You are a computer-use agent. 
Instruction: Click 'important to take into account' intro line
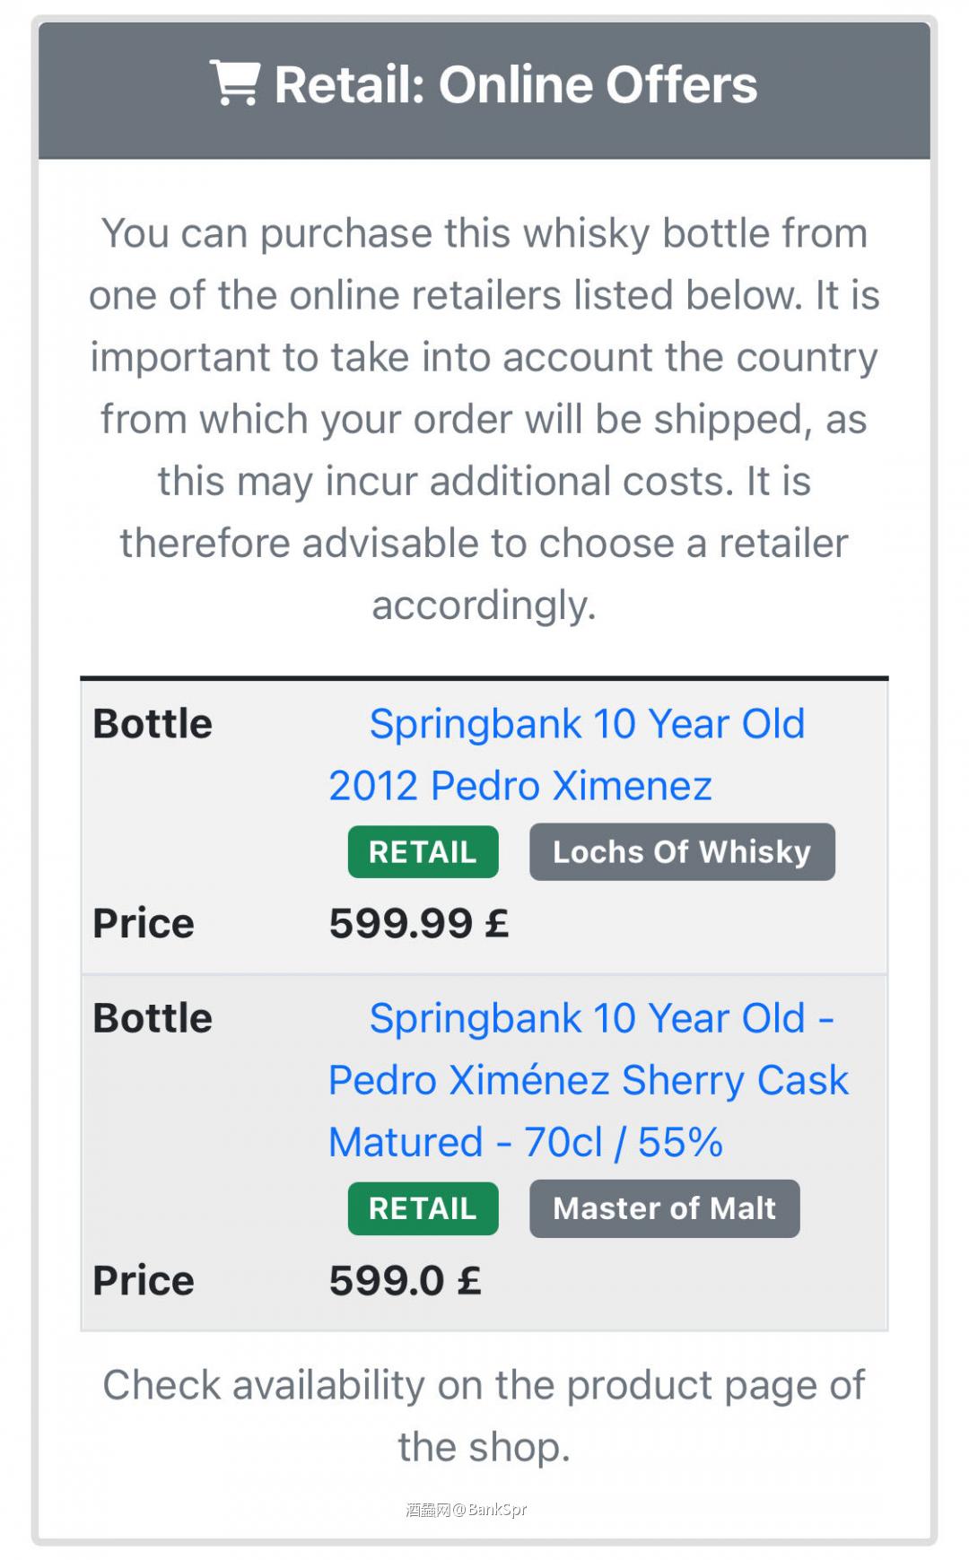(484, 357)
